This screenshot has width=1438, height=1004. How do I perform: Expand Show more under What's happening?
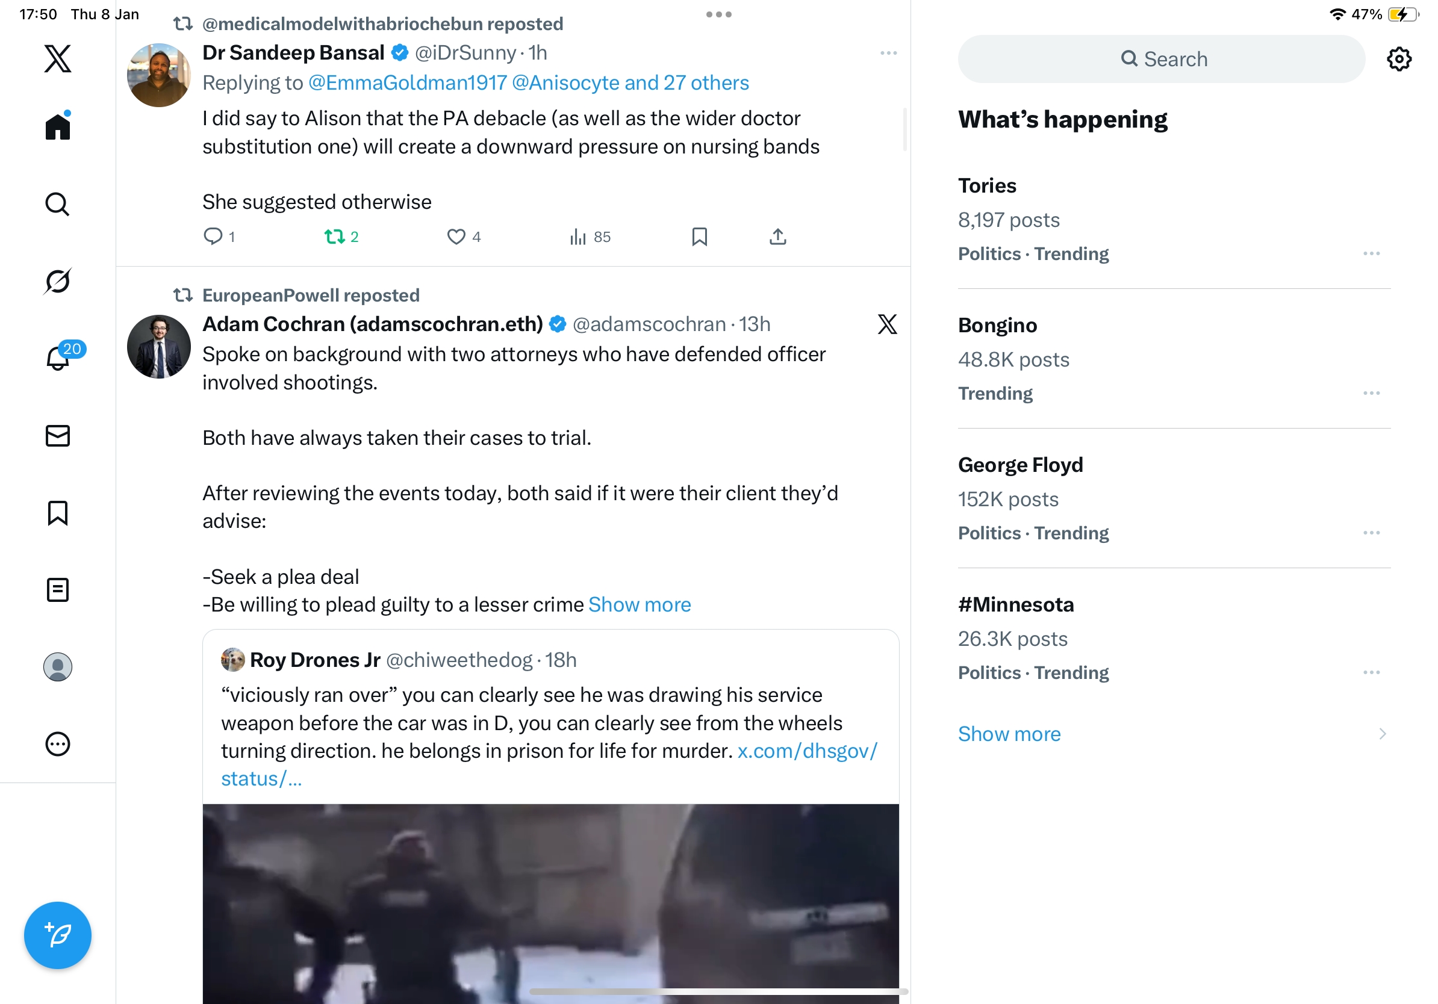1009,734
